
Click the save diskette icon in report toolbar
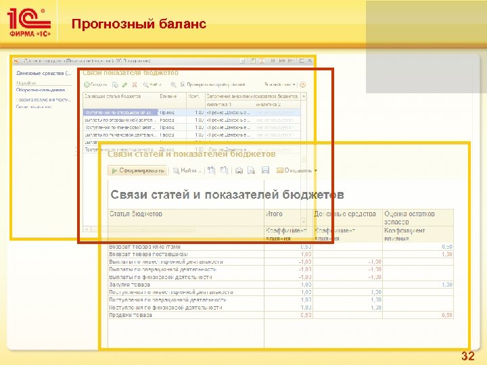265,170
